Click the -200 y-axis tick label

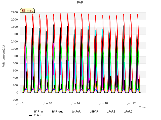pyautogui.click(x=15, y=100)
